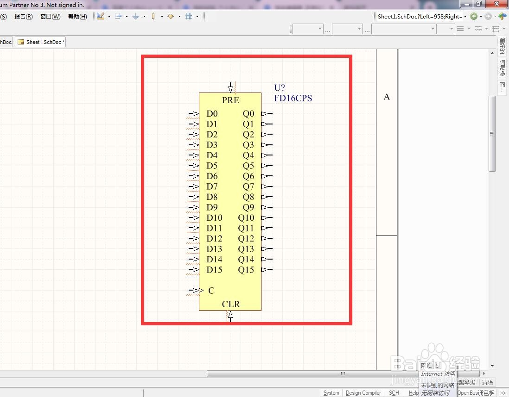Select the grids icon in toolbar
Image resolution: width=509 pixels, height=397 pixels.
point(189,16)
